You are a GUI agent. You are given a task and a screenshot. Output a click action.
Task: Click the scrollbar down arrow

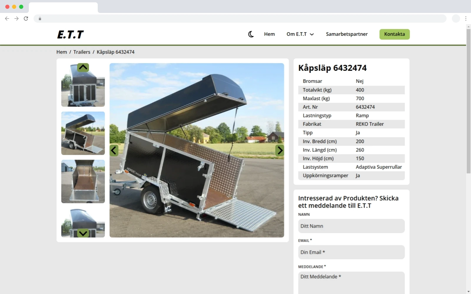tap(468, 292)
